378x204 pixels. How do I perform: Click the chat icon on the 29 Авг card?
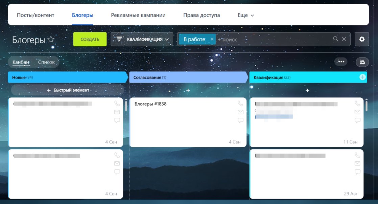[x=357, y=172]
